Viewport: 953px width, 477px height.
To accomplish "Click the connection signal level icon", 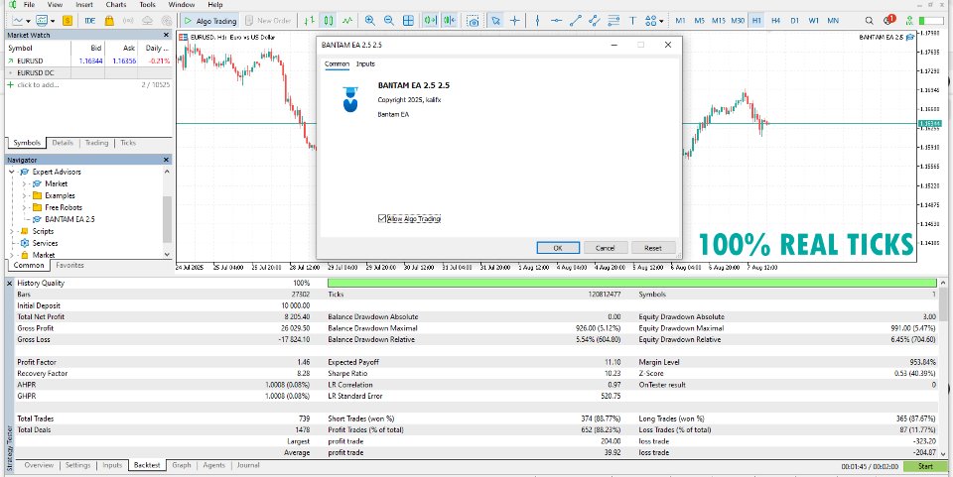I will coord(909,21).
